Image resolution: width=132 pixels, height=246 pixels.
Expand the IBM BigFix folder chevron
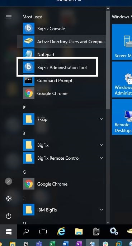(x=102, y=210)
